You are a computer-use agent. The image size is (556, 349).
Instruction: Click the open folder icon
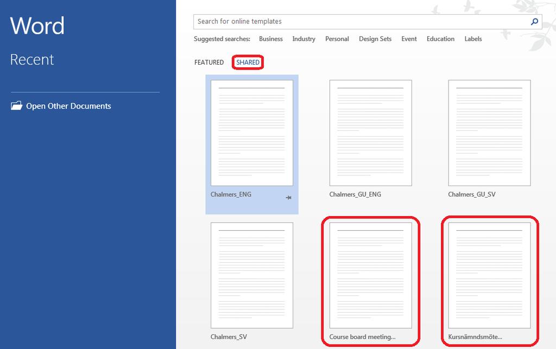[x=16, y=106]
